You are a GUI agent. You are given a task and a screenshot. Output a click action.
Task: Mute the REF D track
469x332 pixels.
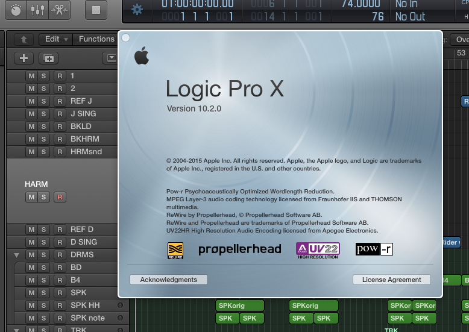(31, 230)
